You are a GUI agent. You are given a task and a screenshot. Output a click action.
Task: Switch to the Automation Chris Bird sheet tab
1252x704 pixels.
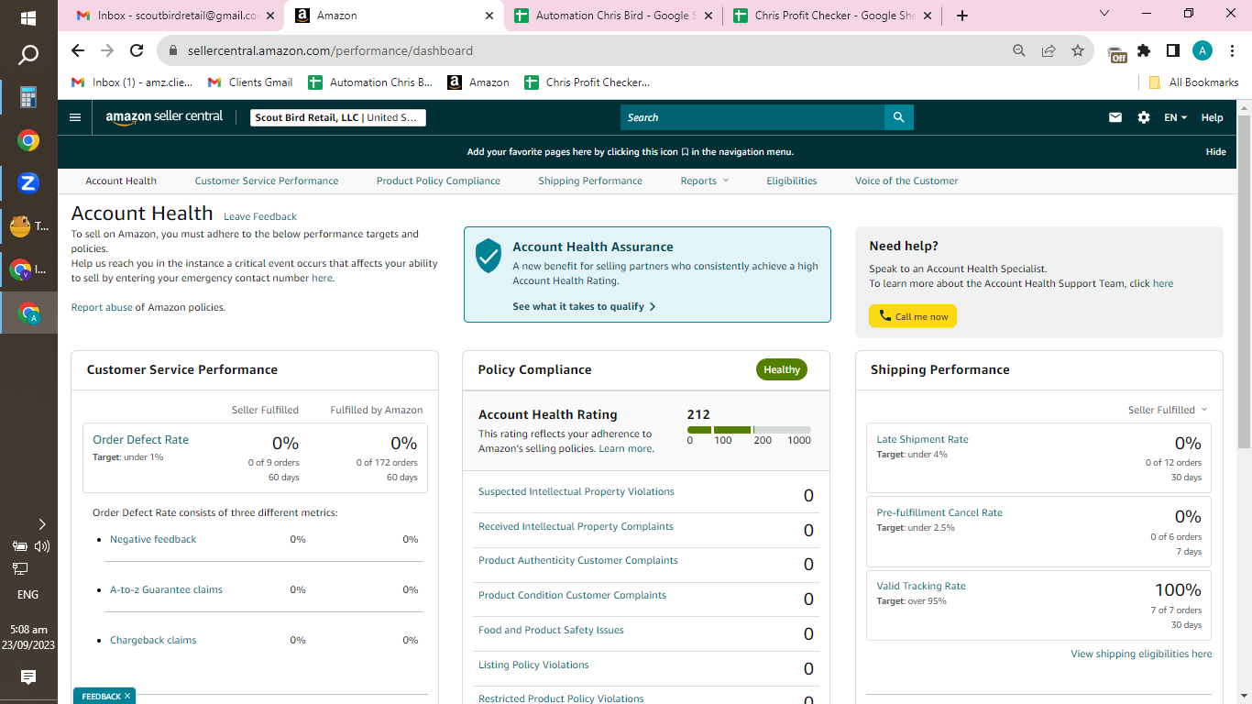pos(611,16)
